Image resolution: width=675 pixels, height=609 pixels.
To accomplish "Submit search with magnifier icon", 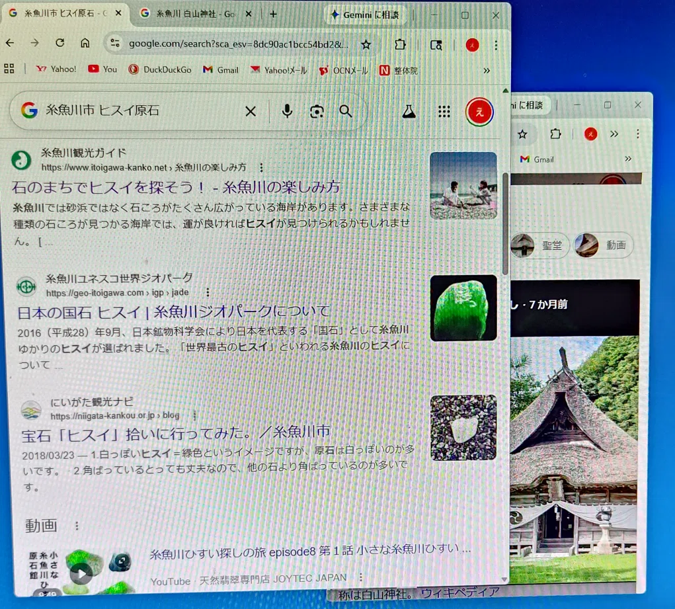I will click(x=345, y=112).
